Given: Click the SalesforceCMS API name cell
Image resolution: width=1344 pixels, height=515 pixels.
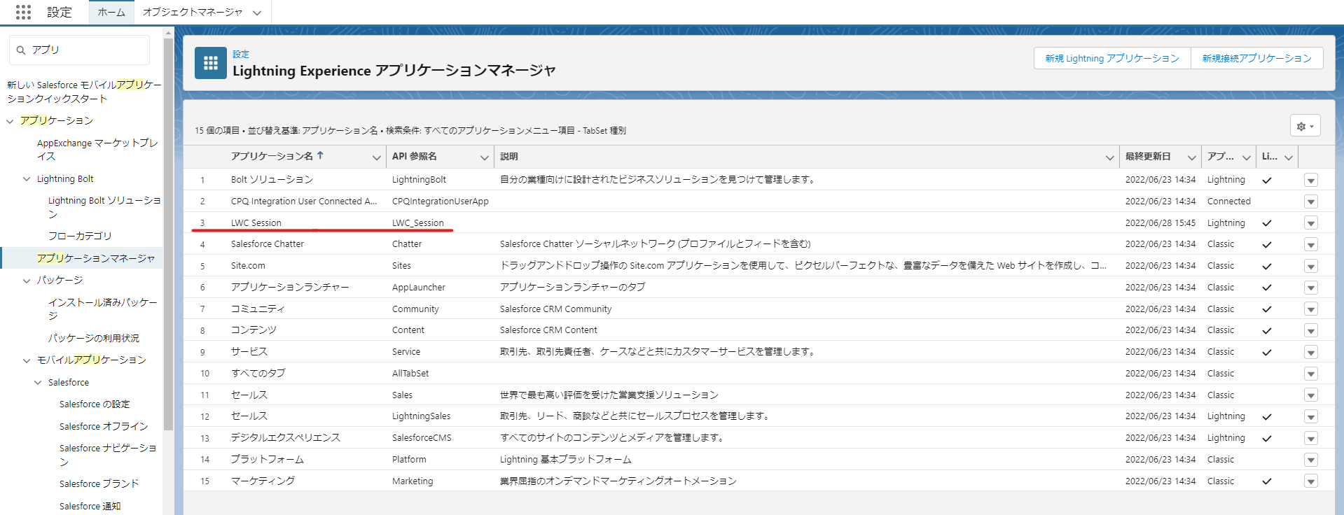Looking at the screenshot, I should click(x=422, y=438).
